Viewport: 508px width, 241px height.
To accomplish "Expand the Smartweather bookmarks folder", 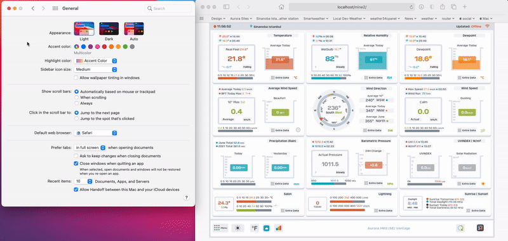I will click(x=316, y=18).
